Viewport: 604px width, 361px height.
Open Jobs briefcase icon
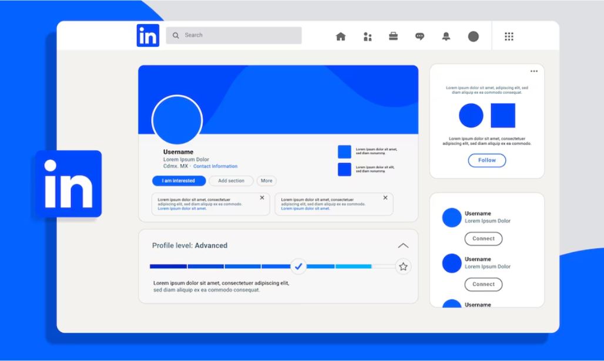click(393, 36)
